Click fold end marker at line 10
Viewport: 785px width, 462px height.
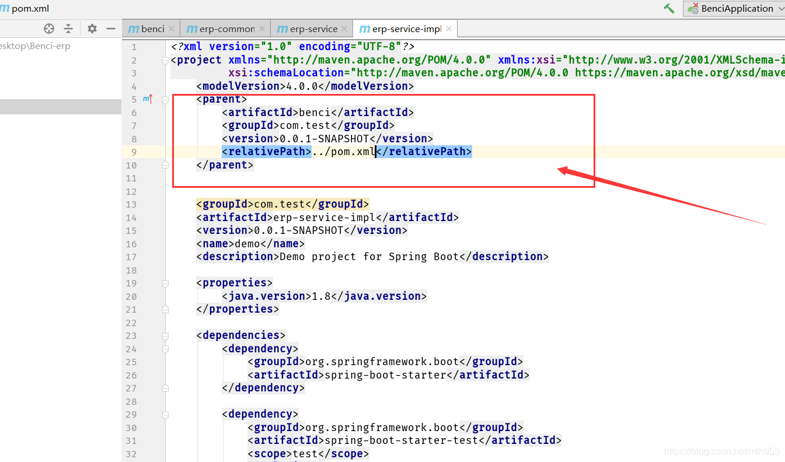coord(165,165)
